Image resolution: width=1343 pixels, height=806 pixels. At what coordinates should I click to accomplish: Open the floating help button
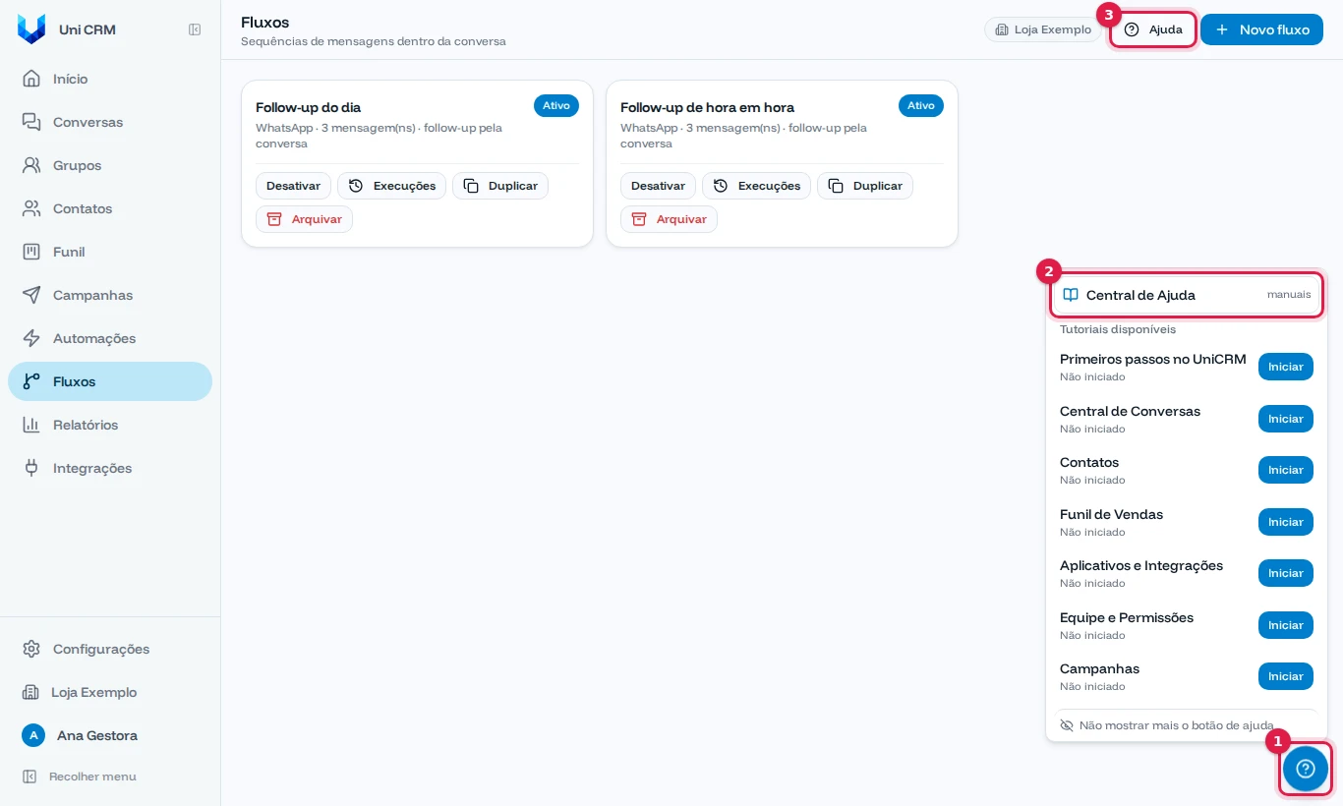click(1306, 769)
